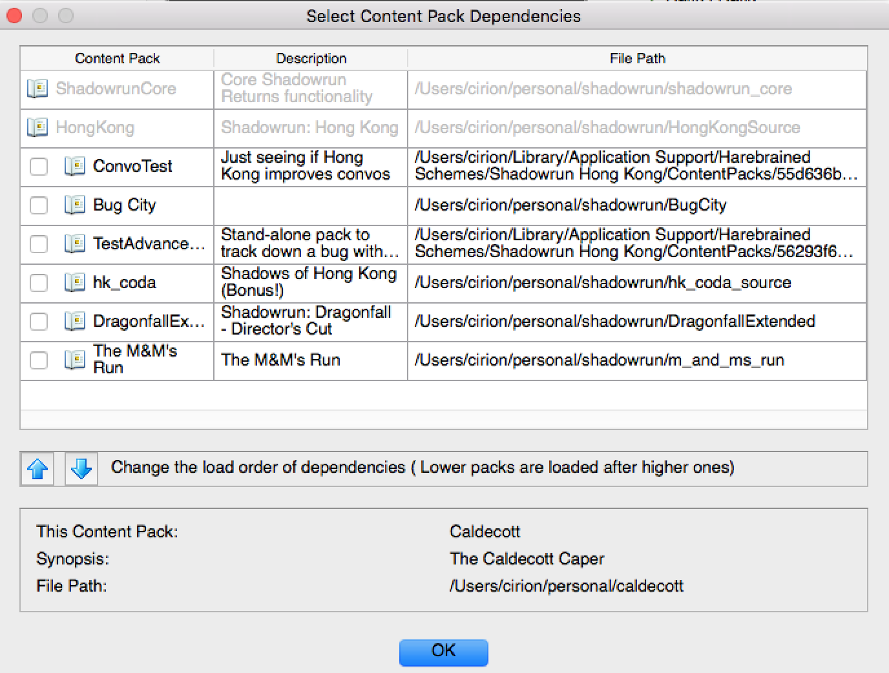889x673 pixels.
Task: Click the ContentPacks/55d636b… file path
Action: pos(636,165)
